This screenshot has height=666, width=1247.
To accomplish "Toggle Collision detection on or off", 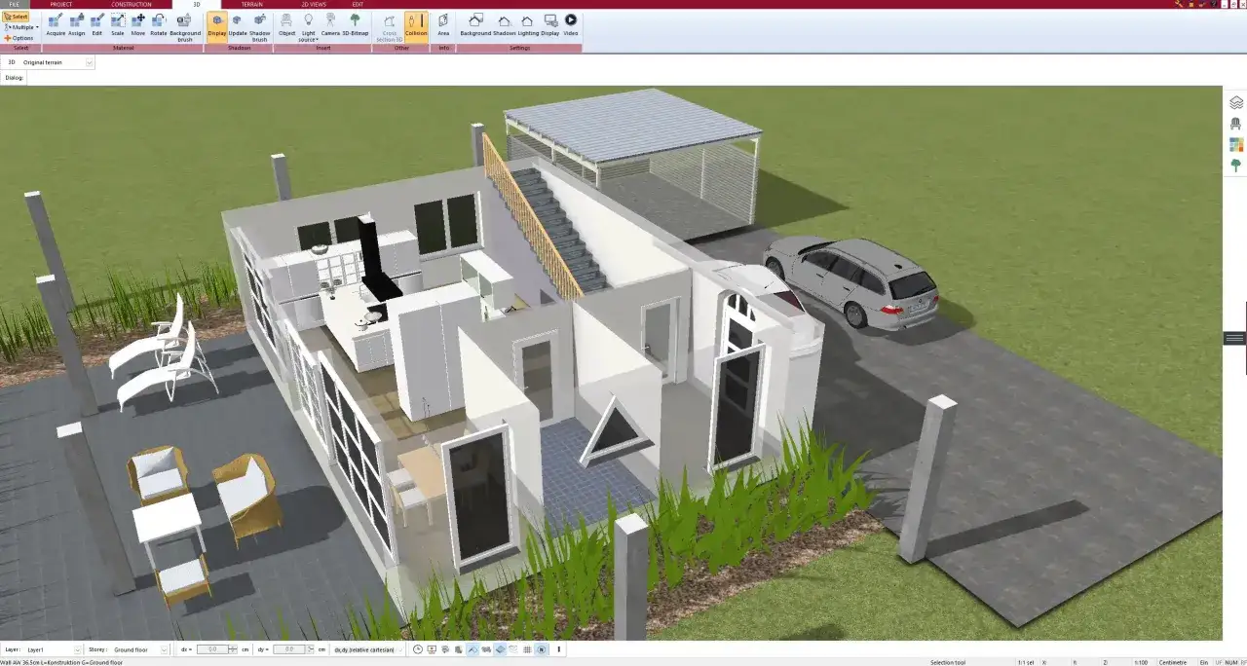I will pos(417,26).
